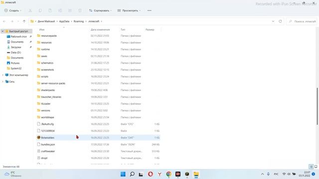Go up one folder level arrow

(x=24, y=21)
